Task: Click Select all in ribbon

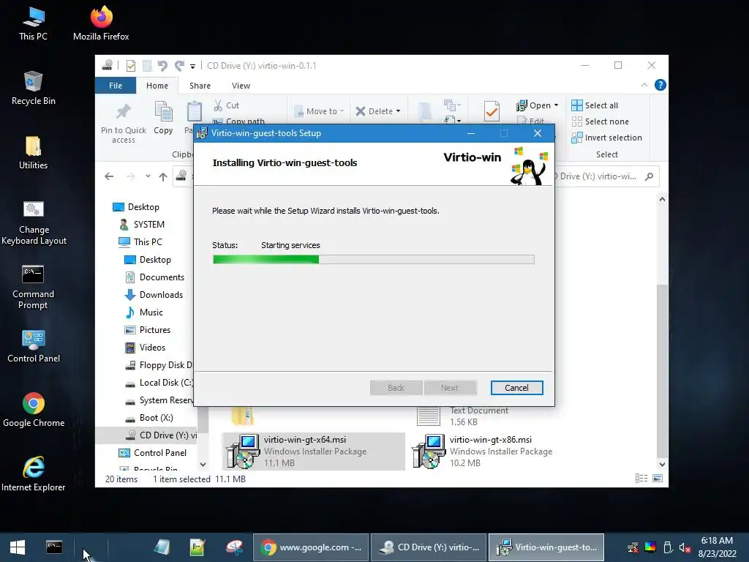Action: [x=595, y=105]
